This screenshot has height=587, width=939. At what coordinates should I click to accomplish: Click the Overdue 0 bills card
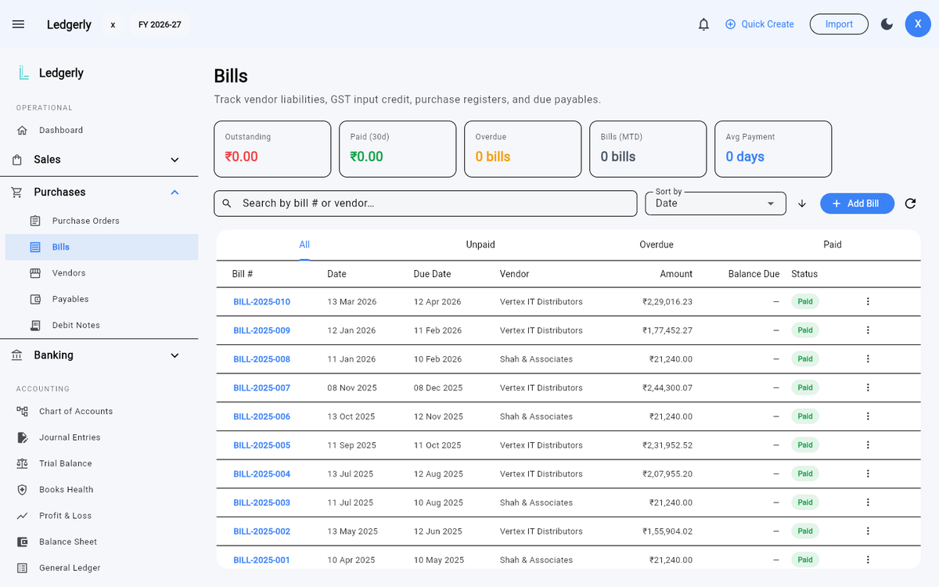[x=523, y=149]
